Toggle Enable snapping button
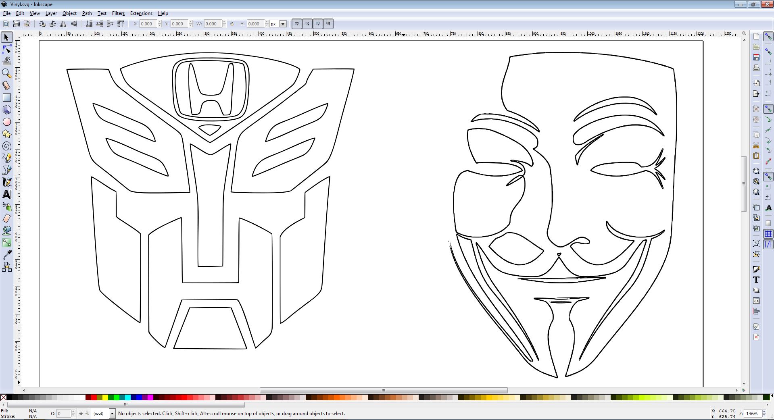The height and width of the screenshot is (420, 774). coord(768,37)
